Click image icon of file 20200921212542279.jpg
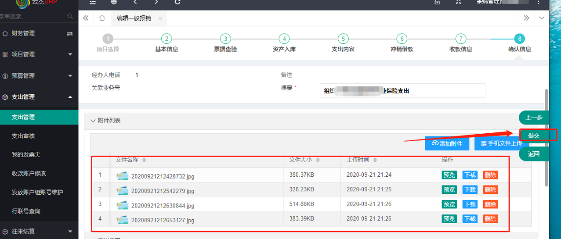The image size is (561, 239). point(122,191)
